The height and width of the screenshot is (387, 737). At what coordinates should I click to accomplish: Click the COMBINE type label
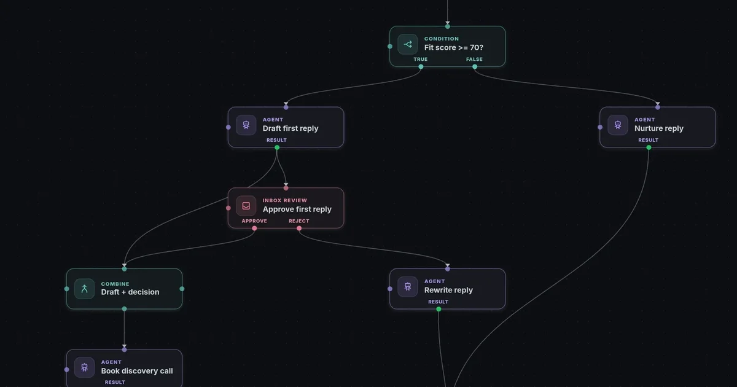point(115,284)
